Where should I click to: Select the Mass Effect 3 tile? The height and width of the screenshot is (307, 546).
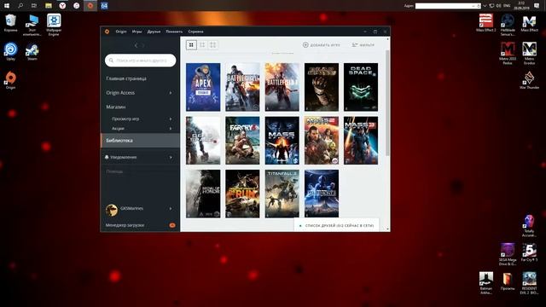361,141
